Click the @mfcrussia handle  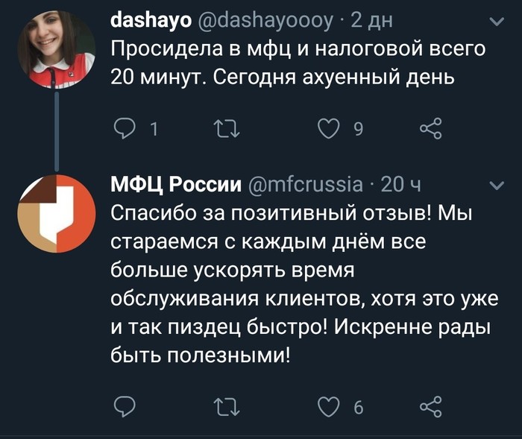[305, 185]
